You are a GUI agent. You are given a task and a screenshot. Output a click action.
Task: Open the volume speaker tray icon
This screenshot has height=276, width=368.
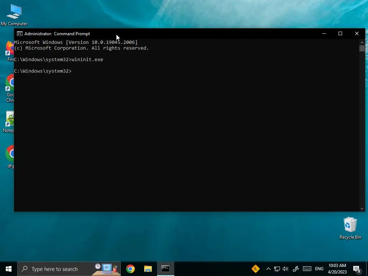(285, 269)
